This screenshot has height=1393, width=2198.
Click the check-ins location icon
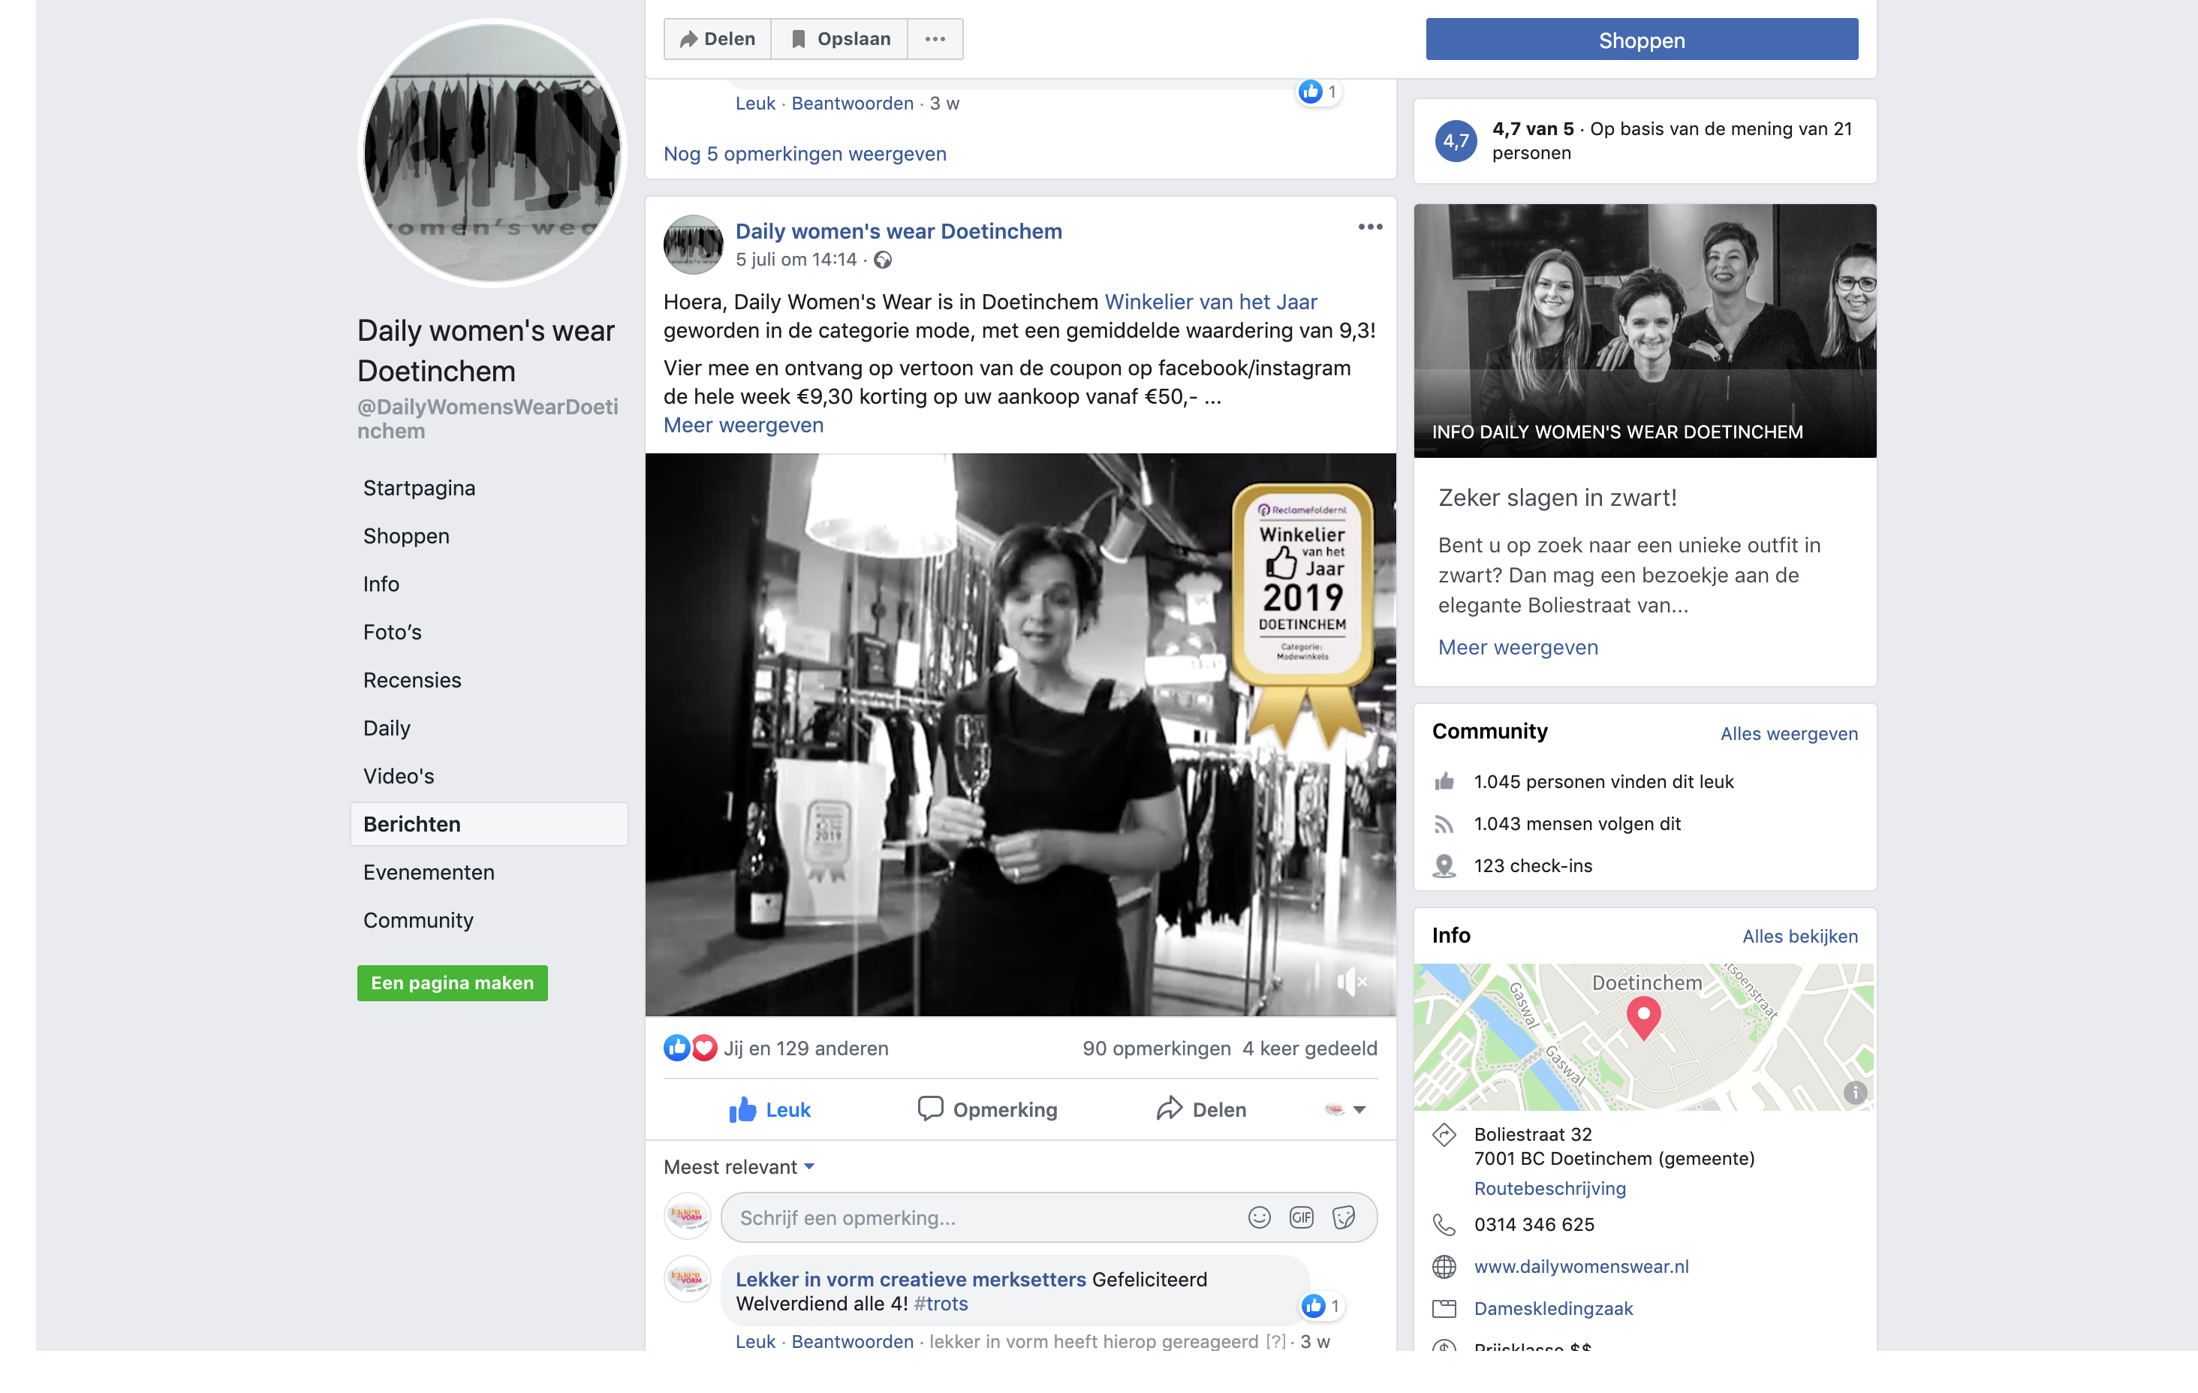point(1444,866)
